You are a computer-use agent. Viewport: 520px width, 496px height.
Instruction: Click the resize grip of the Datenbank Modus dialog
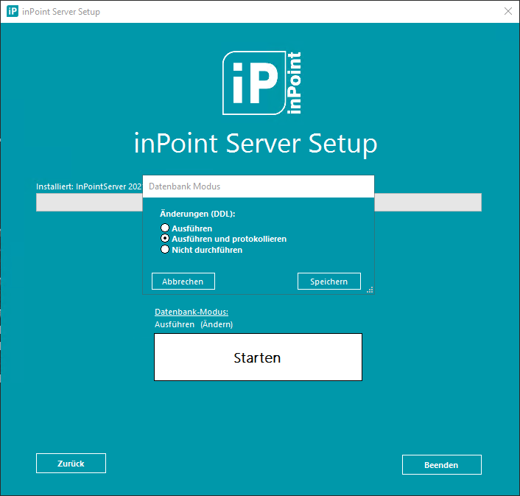click(370, 290)
